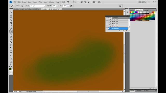Screen dimensions: 166x93
Task: Switch to the COLOR panel tab
Action: [132, 10]
